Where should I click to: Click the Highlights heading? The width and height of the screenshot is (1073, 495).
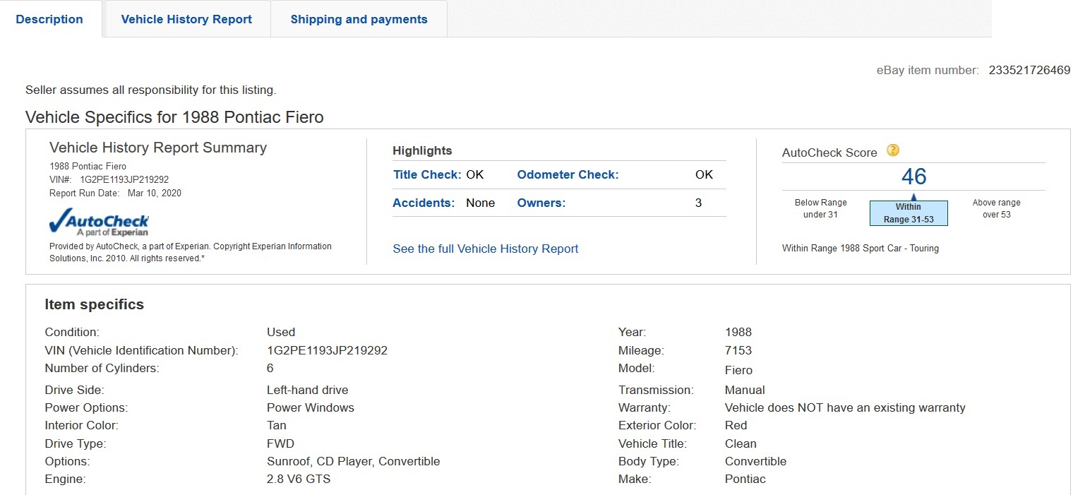(422, 150)
